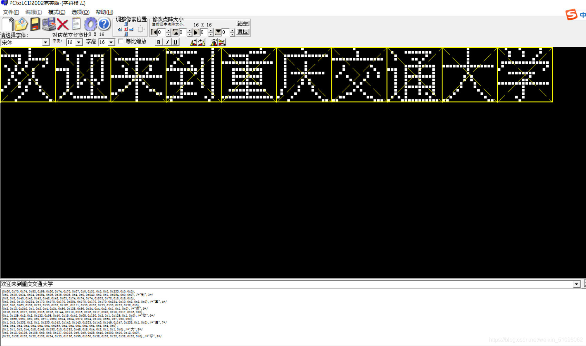Click the Sogou input method S icon
This screenshot has width=586, height=346.
[x=572, y=14]
